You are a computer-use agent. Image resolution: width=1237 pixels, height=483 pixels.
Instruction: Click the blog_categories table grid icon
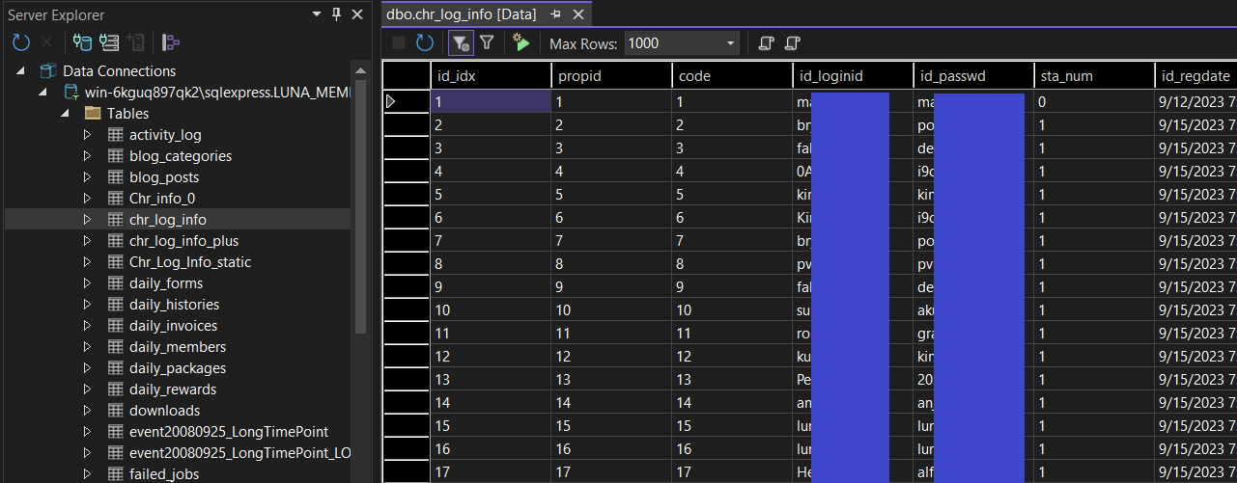click(115, 156)
